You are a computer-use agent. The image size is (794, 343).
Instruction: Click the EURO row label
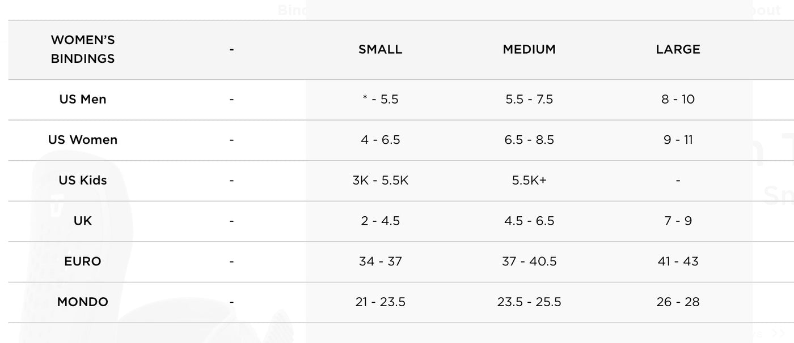click(x=83, y=261)
